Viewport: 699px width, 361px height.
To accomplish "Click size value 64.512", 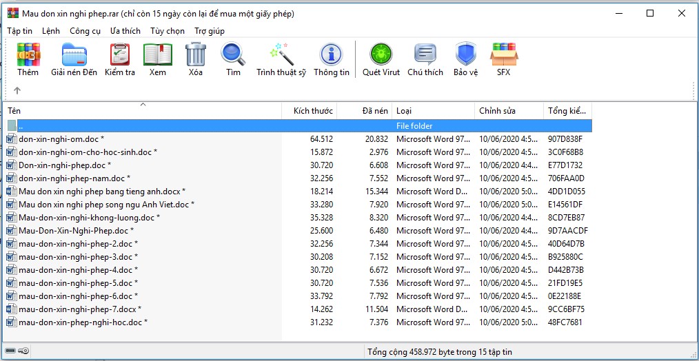I will 321,139.
